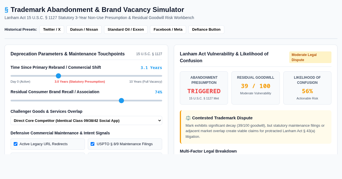Choose the Defiance Button preset
Screen dimensions: 342x179
tap(206, 30)
